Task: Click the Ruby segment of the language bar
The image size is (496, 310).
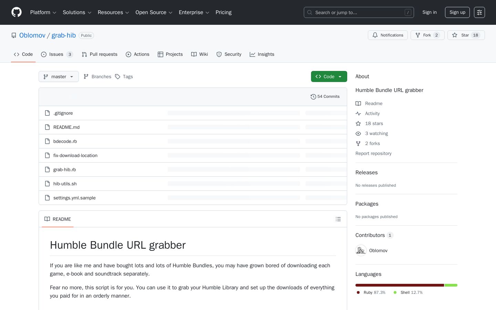Action: point(400,285)
